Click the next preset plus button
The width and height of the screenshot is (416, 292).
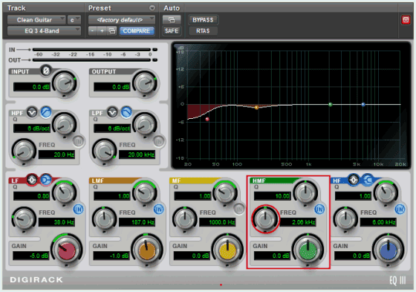pyautogui.click(x=102, y=30)
